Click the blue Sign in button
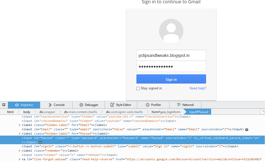 click(x=171, y=79)
